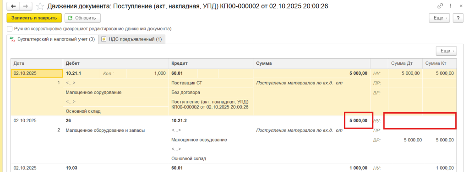Click the Кредит column header
469x172 pixels.
tap(211, 63)
